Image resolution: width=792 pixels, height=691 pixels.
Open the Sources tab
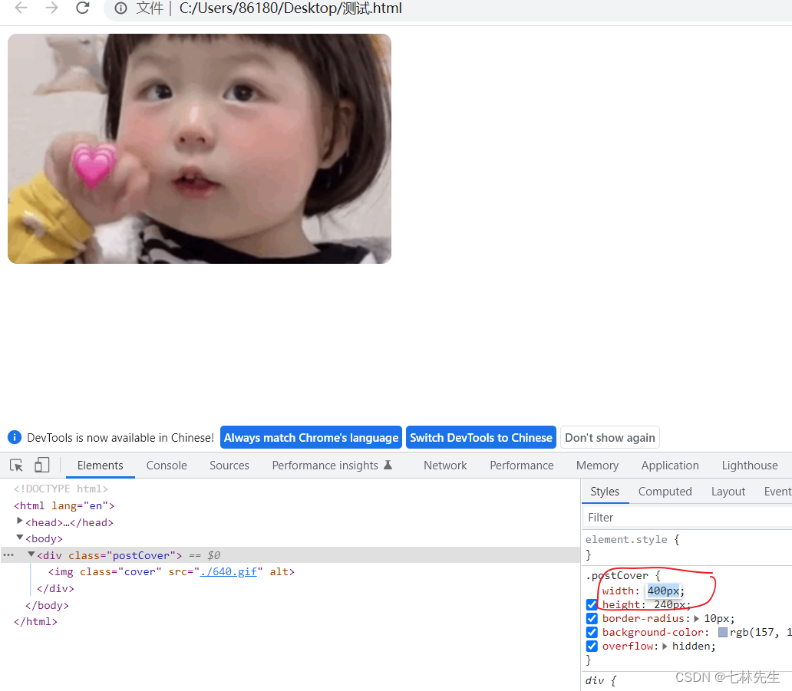[x=229, y=466]
